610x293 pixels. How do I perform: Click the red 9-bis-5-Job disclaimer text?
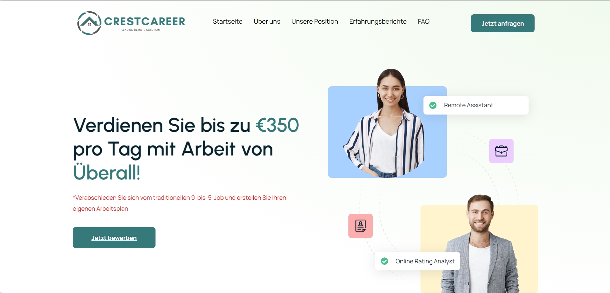[x=179, y=203]
